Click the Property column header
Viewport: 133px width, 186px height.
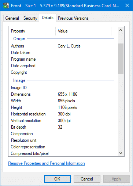click(32, 31)
